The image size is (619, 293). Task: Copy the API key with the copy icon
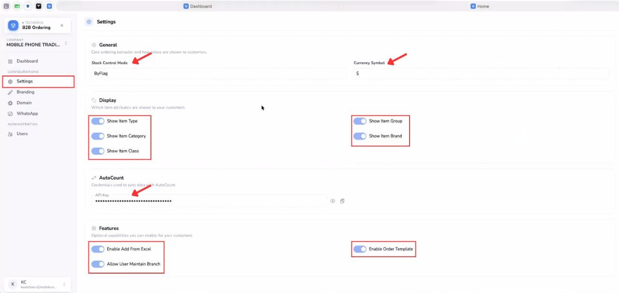(x=342, y=201)
